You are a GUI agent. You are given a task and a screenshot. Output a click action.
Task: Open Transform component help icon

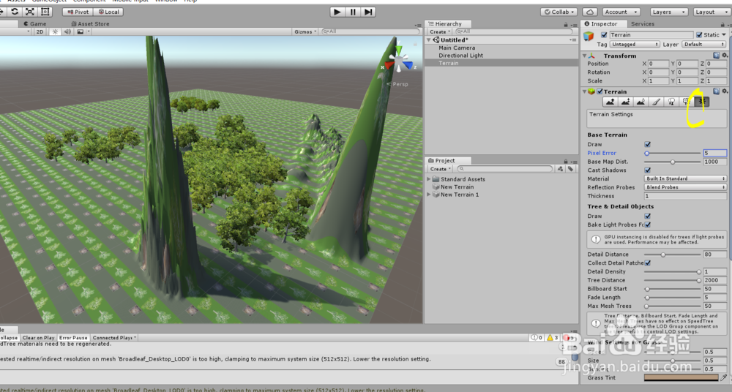[x=716, y=56]
